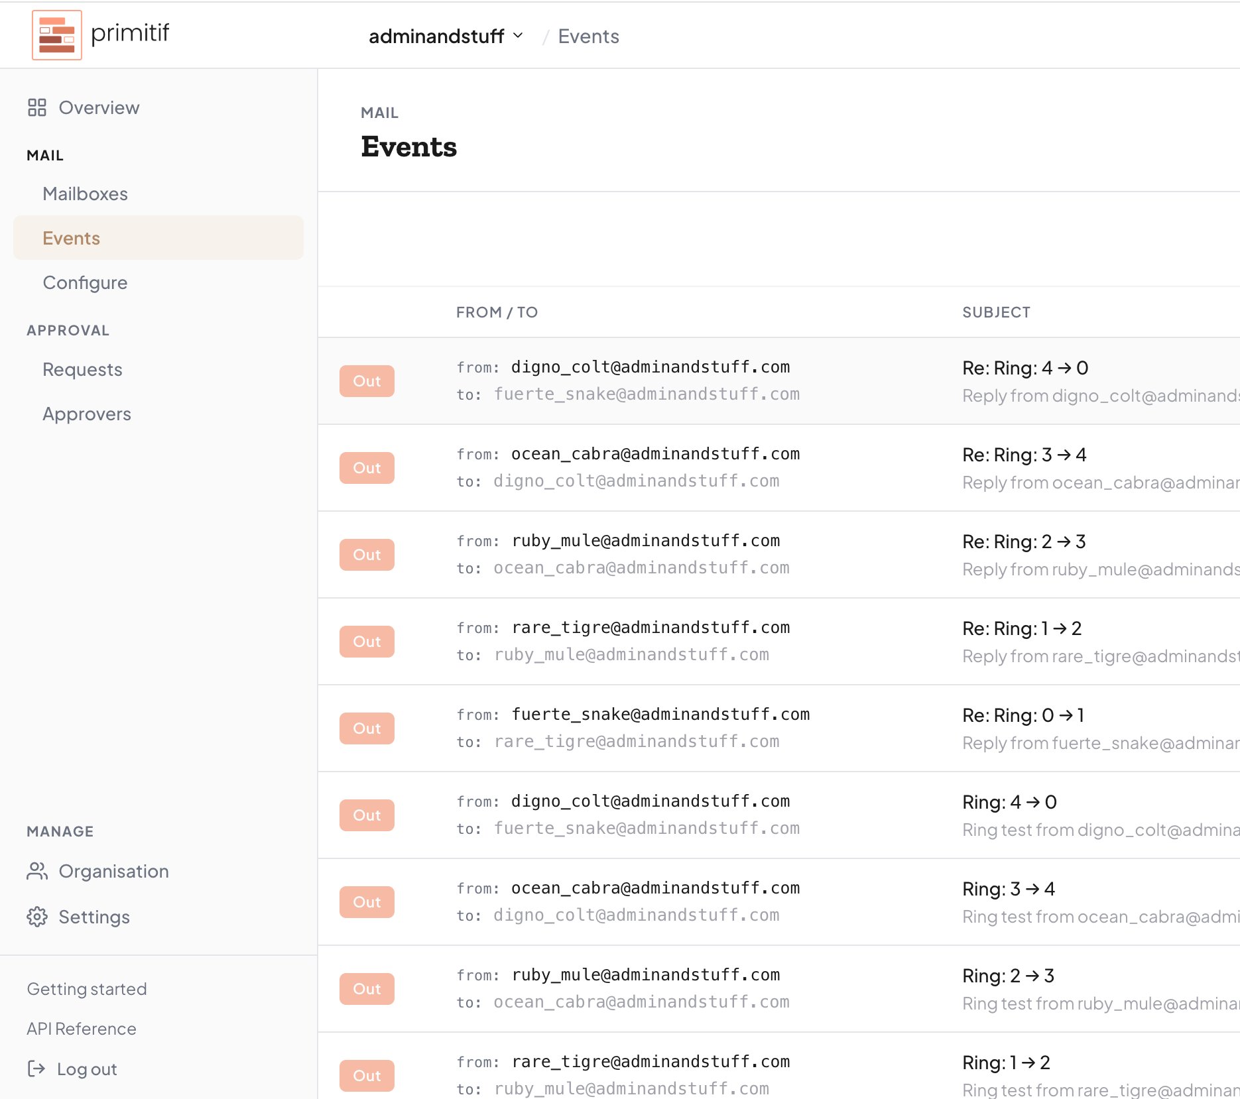Viewport: 1240px width, 1099px height.
Task: Click the primitif logo icon
Action: (56, 35)
